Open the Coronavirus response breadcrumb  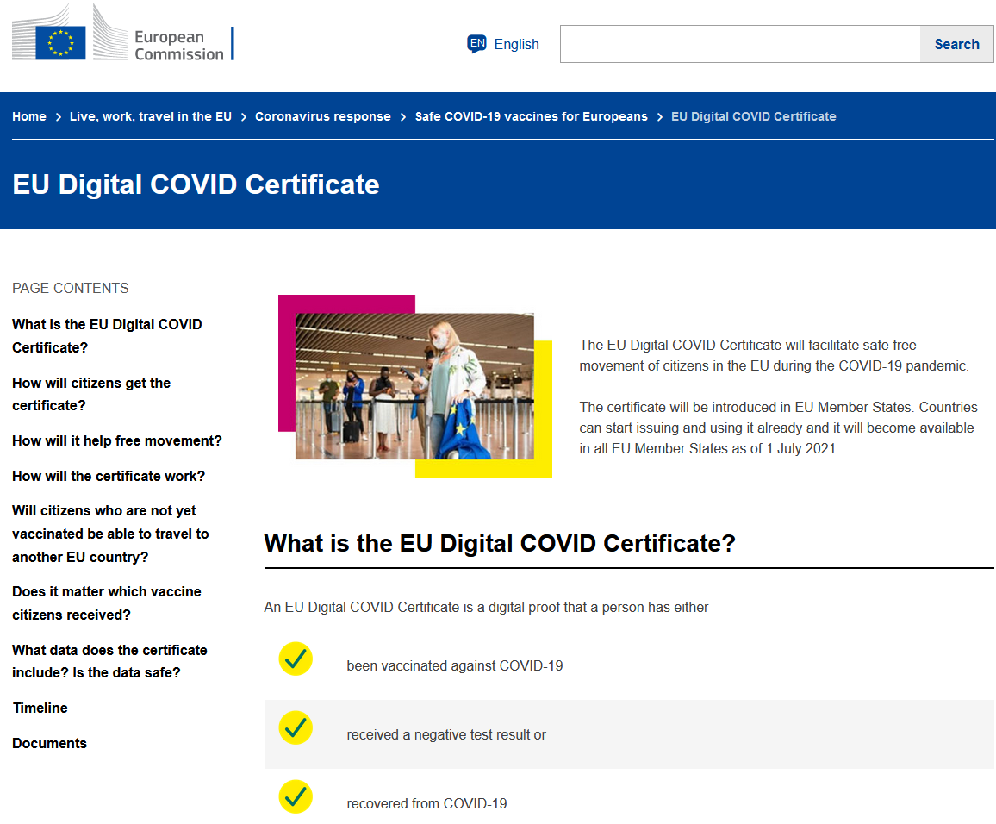click(x=323, y=116)
